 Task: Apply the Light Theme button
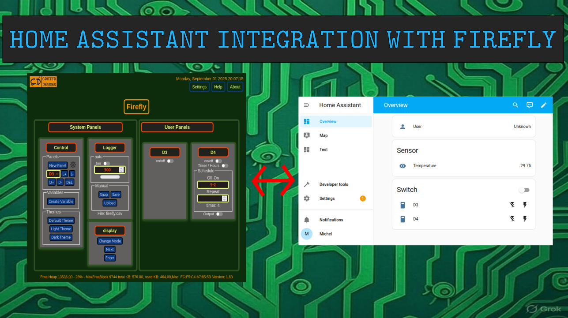61,229
